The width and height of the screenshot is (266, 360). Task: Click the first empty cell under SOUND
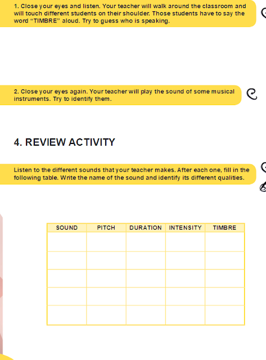click(67, 242)
